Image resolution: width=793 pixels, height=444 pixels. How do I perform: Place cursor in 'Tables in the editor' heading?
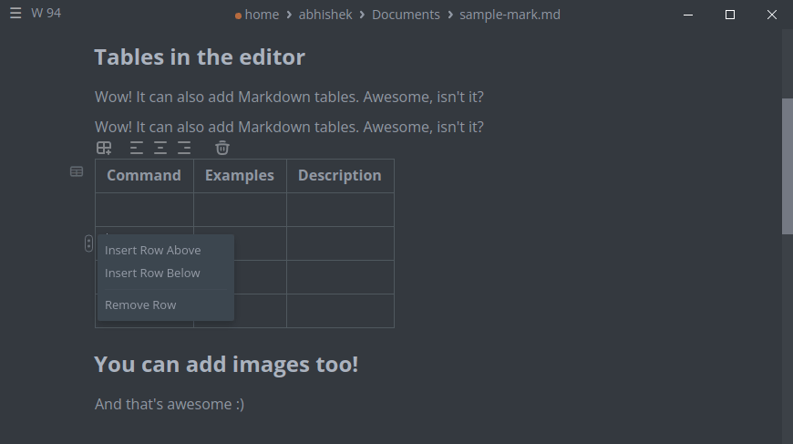click(x=200, y=57)
